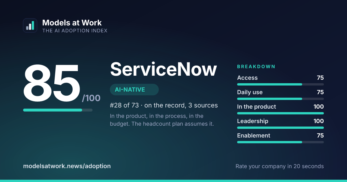347x182 pixels.
Task: Click the Leadership score value 100
Action: [319, 121]
